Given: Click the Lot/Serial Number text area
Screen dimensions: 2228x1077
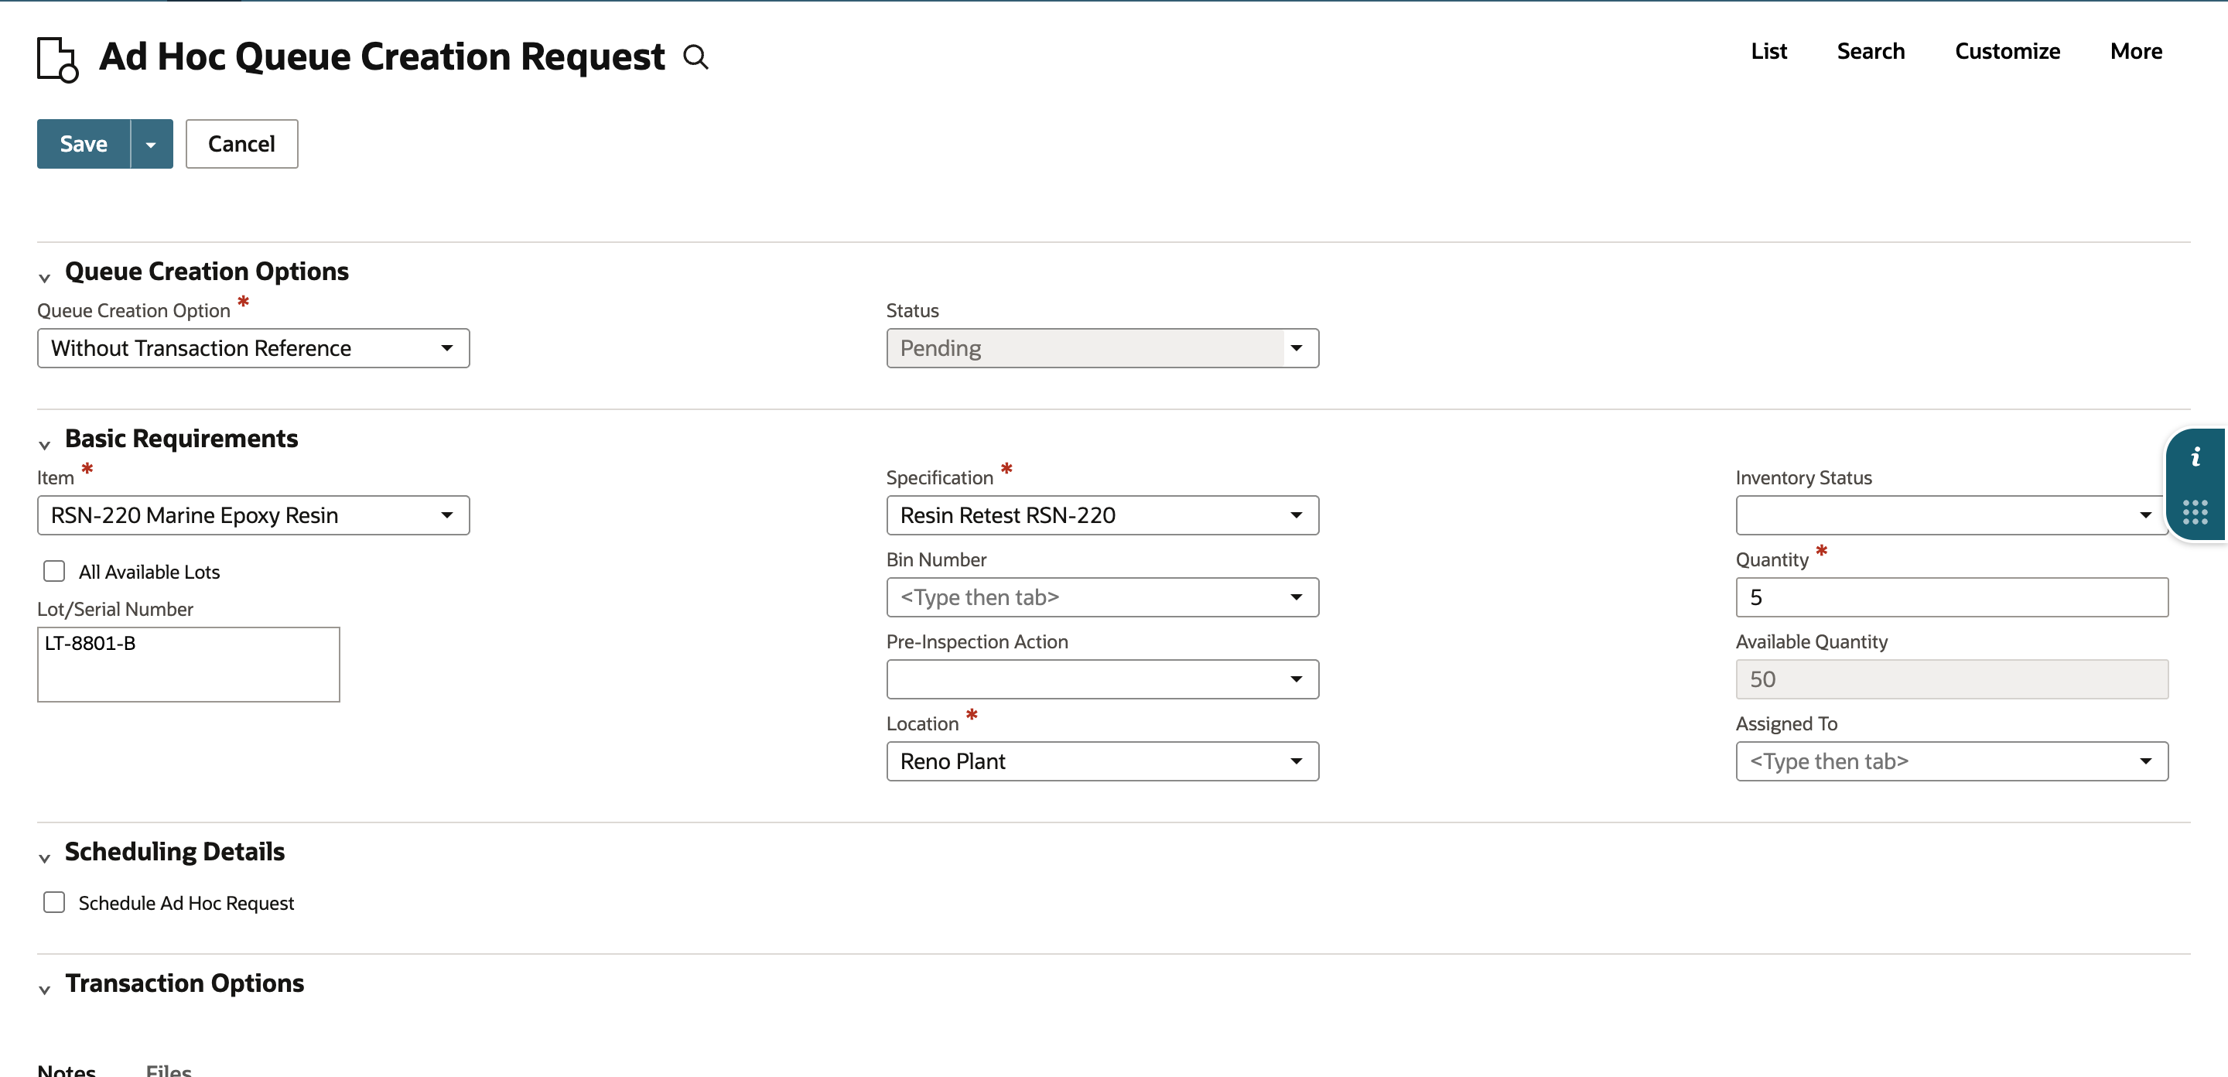Looking at the screenshot, I should (189, 665).
